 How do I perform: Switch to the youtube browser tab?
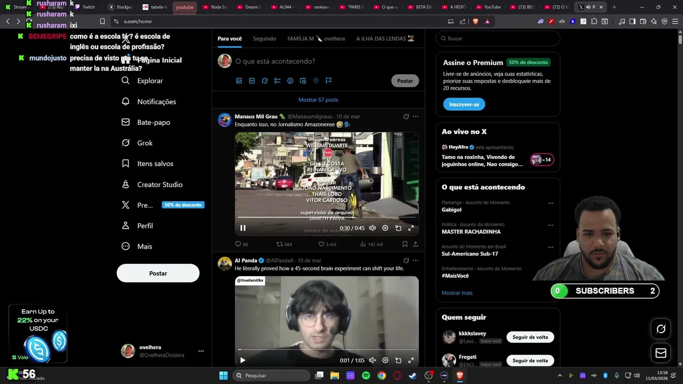185,7
